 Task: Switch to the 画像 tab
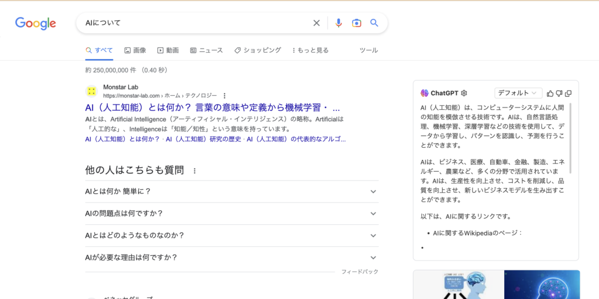pos(135,50)
